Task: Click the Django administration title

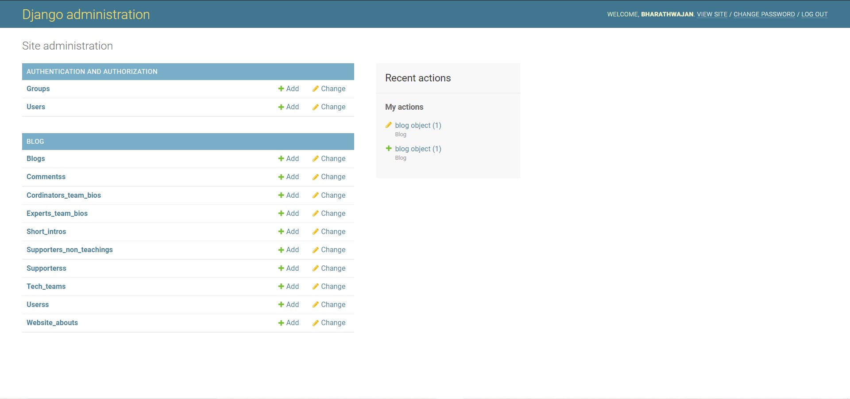Action: [x=86, y=15]
